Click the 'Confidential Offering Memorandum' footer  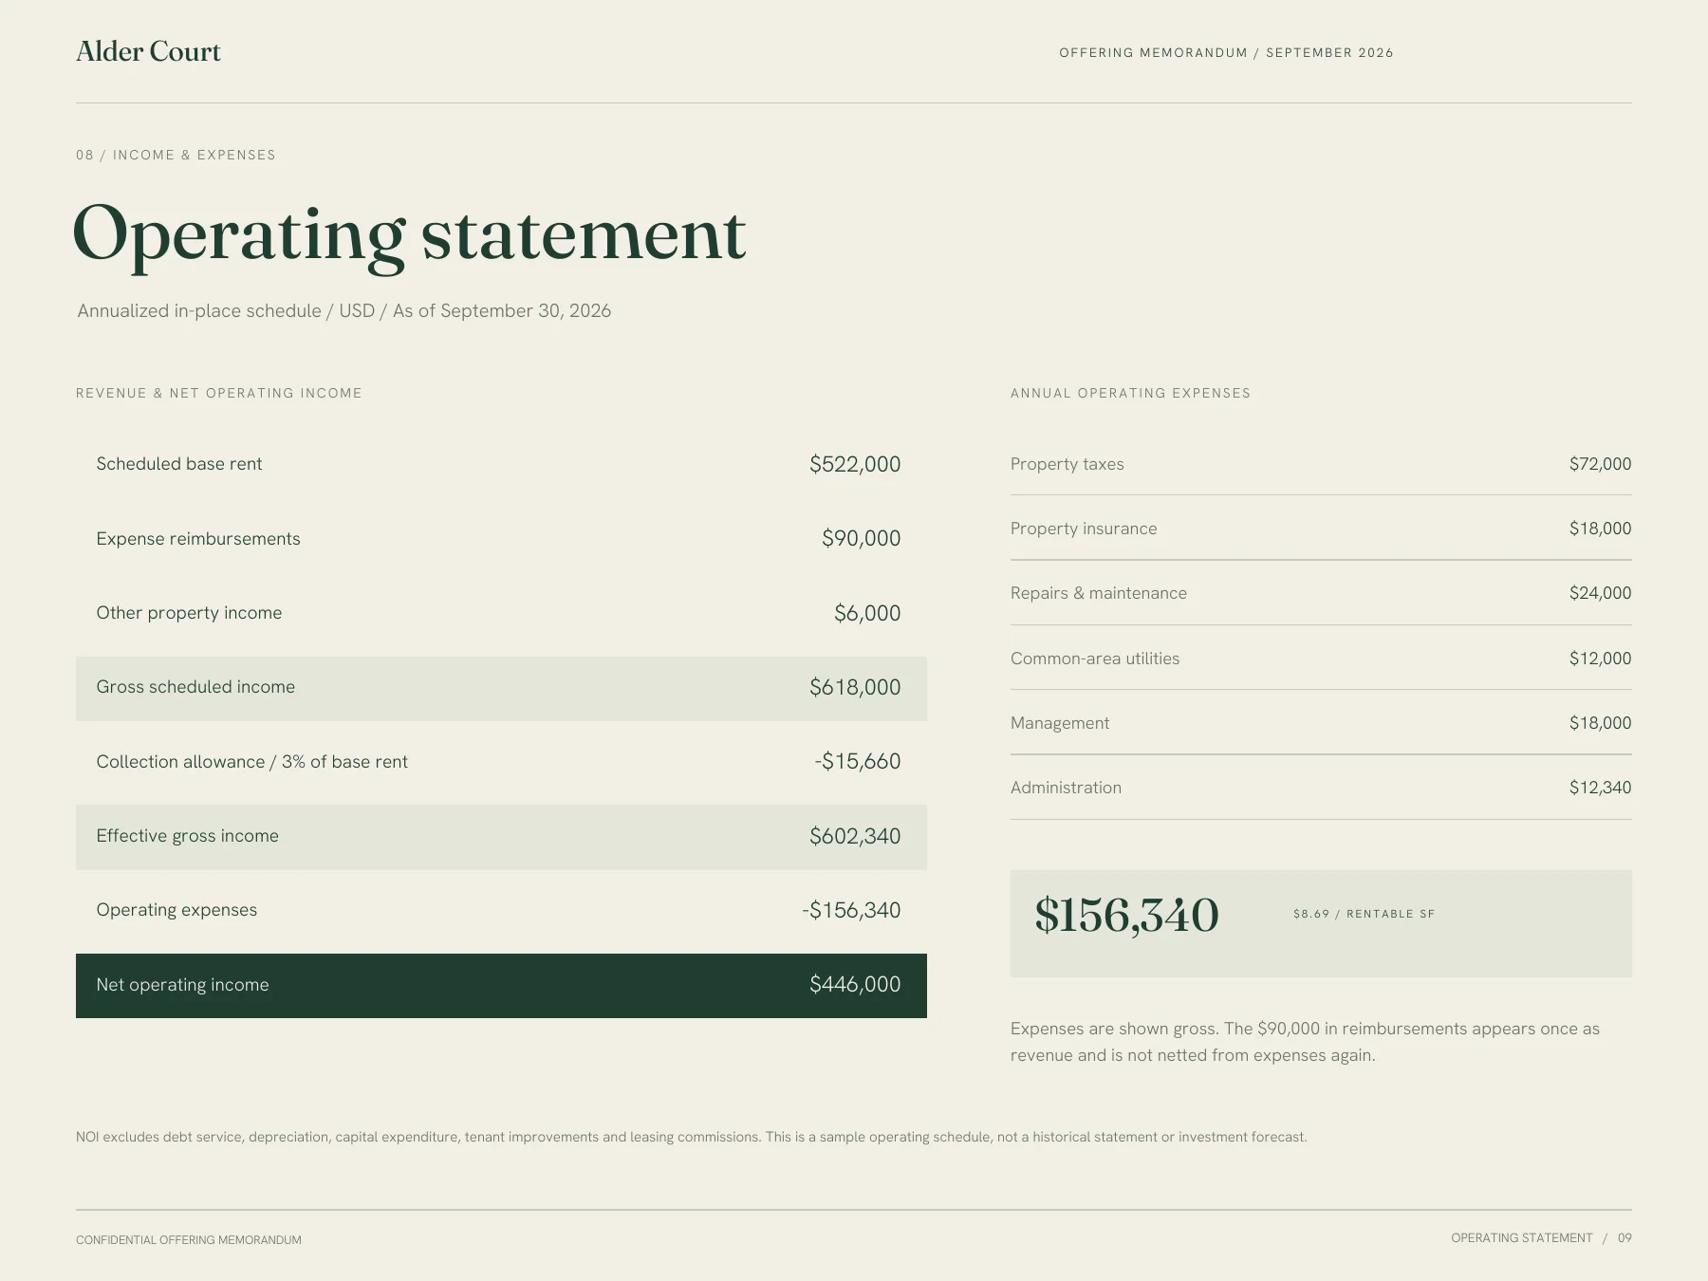189,1240
